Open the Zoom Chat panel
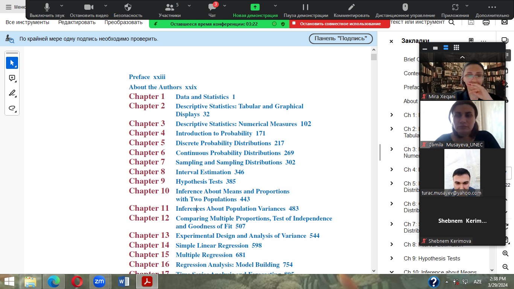Screen dimensions: 514x289 point(212,10)
